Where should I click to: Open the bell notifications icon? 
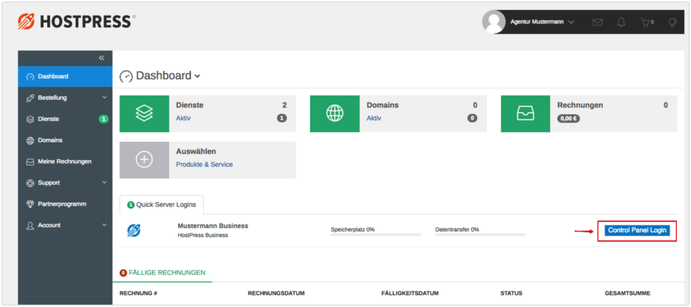coord(621,22)
